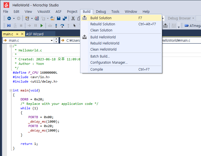Click the Stop Debugging square icon
201x156 pixels.
point(21,26)
